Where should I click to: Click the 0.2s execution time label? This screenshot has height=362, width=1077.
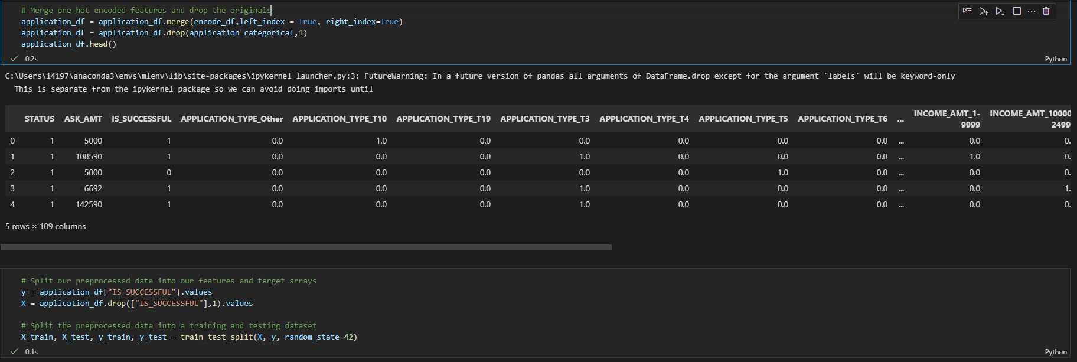point(31,59)
